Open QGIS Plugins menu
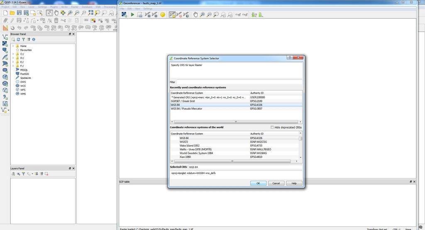425x230 pixels. [54, 7]
